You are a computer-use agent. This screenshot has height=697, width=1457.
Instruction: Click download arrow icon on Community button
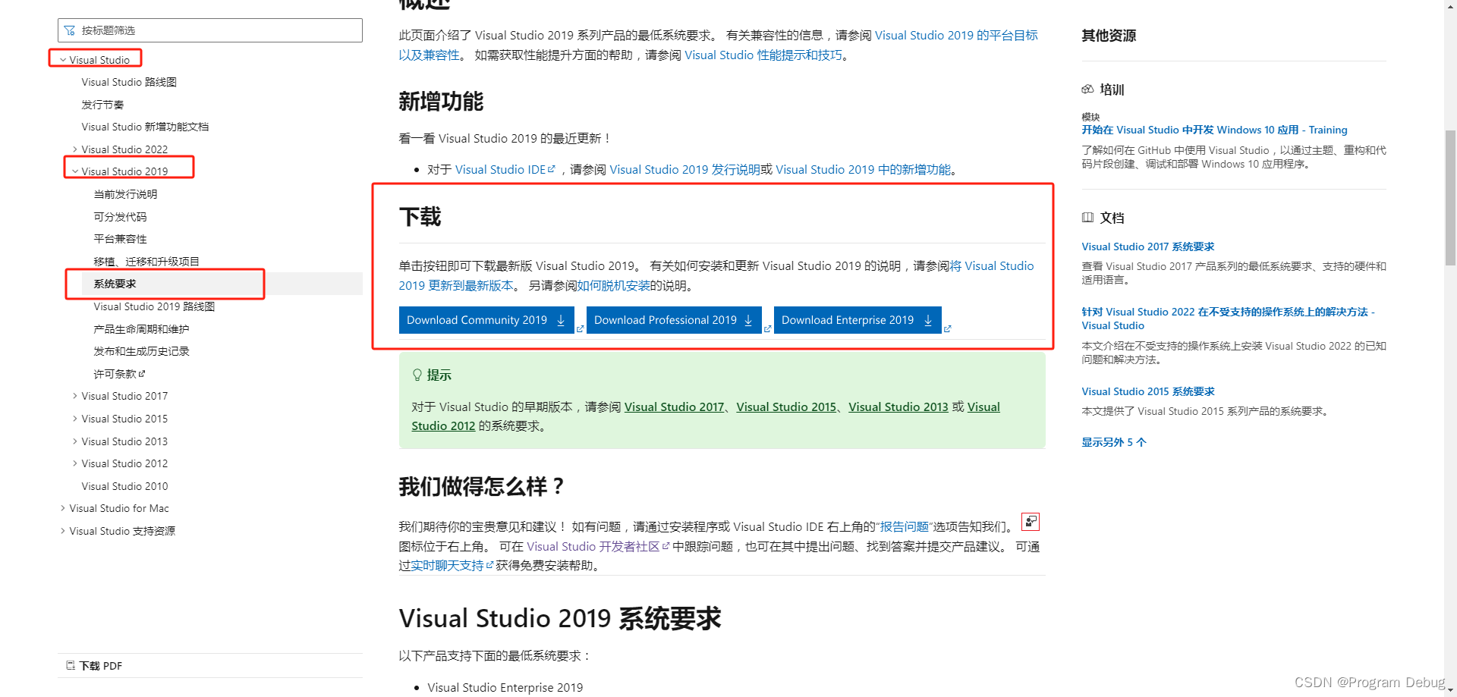[561, 320]
